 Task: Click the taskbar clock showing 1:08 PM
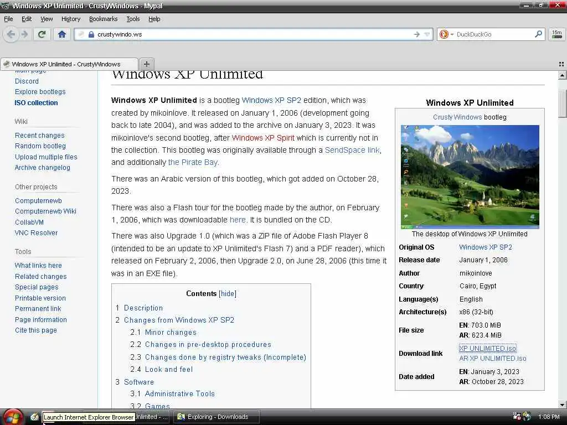[549, 417]
